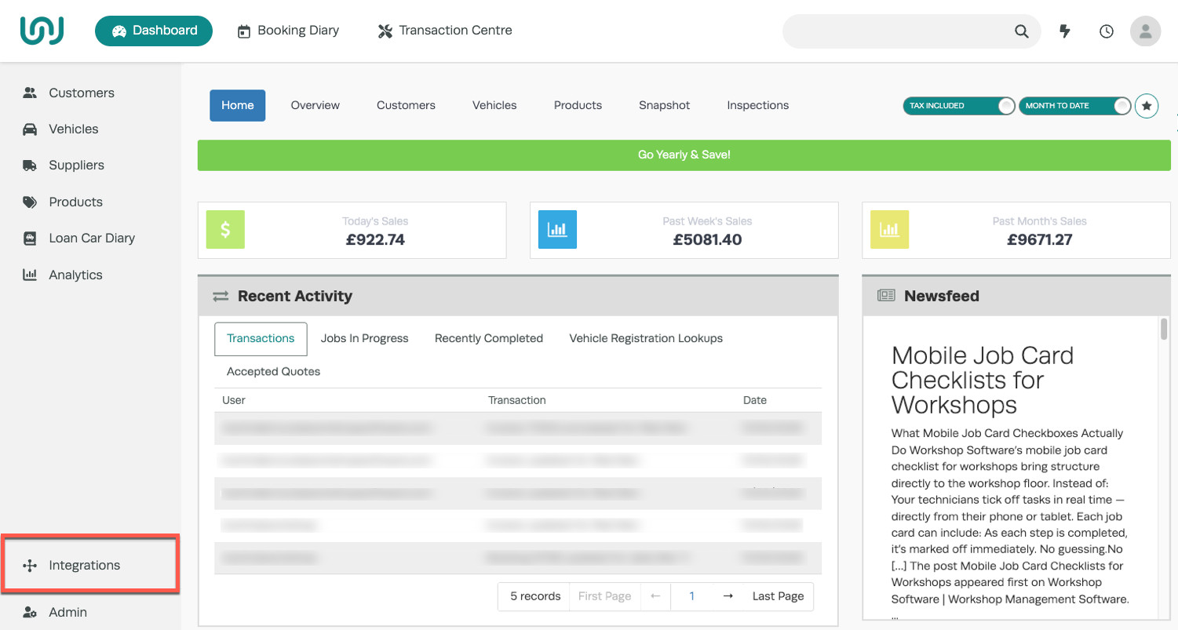The image size is (1178, 630).
Task: Click the Go Yearly & Save! banner
Action: [684, 155]
